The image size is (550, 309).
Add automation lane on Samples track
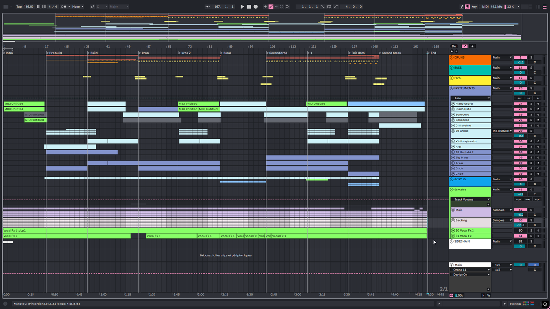pyautogui.click(x=488, y=204)
